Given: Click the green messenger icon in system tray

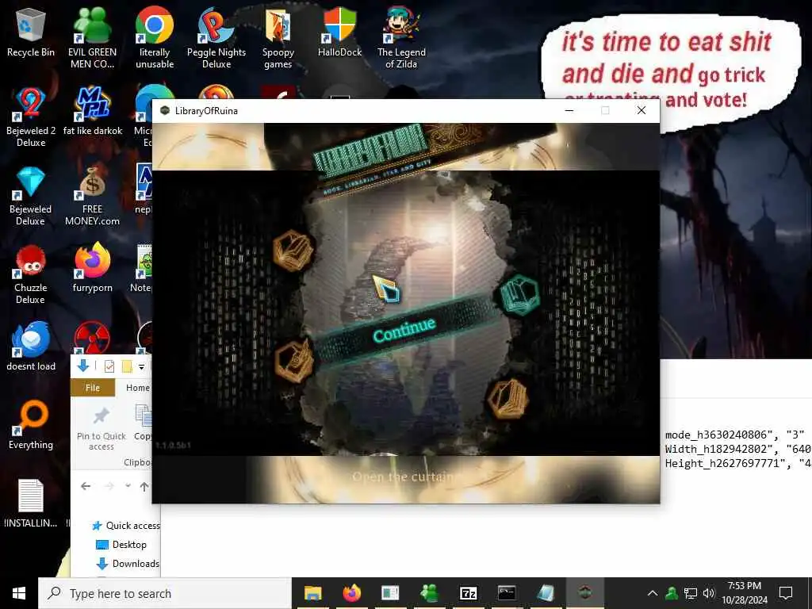Looking at the screenshot, I should pos(672,593).
